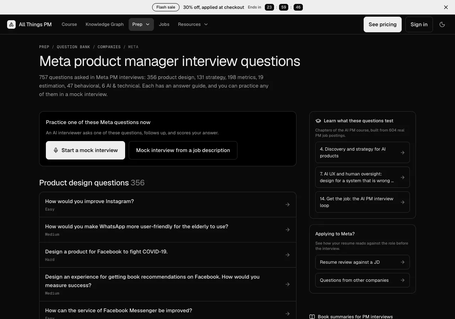This screenshot has height=319, width=455.
Task: Click arrow on 'Discovery and strategy for AI products'
Action: pyautogui.click(x=402, y=152)
